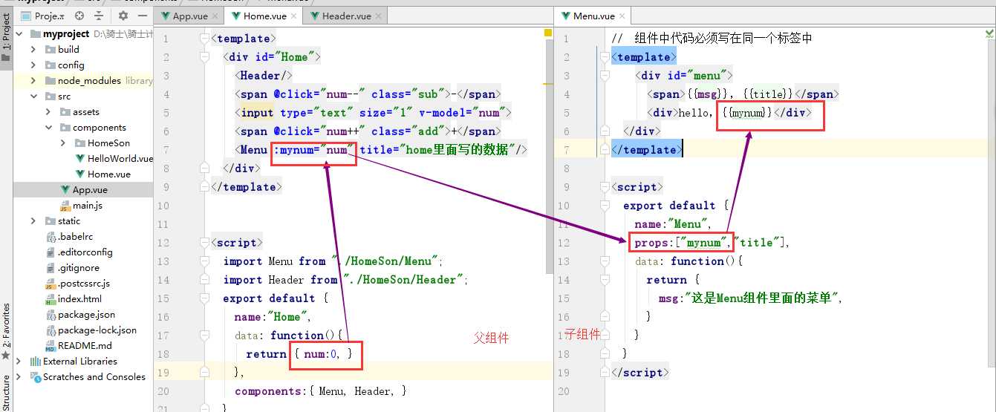Fold the script block at line 12 in Home.vue
Viewport: 996px width, 412px height.
click(205, 243)
